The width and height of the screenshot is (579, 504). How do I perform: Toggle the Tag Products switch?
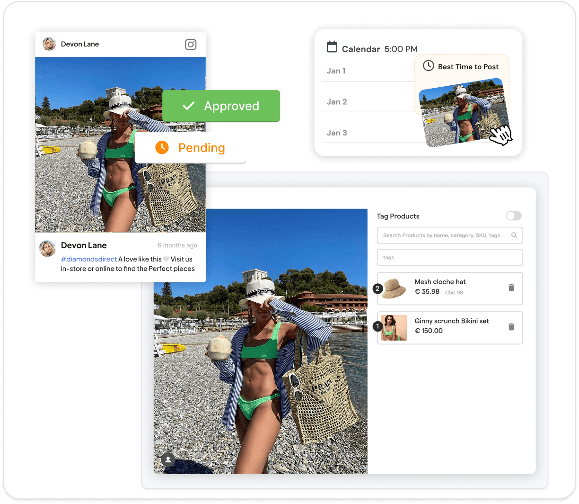(513, 216)
